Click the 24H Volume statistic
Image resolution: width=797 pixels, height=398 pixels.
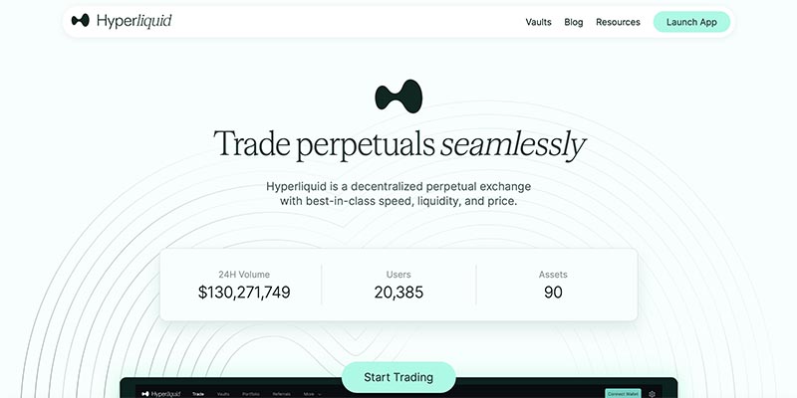(244, 285)
